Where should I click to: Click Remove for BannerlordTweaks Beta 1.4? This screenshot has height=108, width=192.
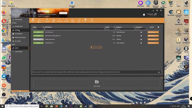[152, 36]
